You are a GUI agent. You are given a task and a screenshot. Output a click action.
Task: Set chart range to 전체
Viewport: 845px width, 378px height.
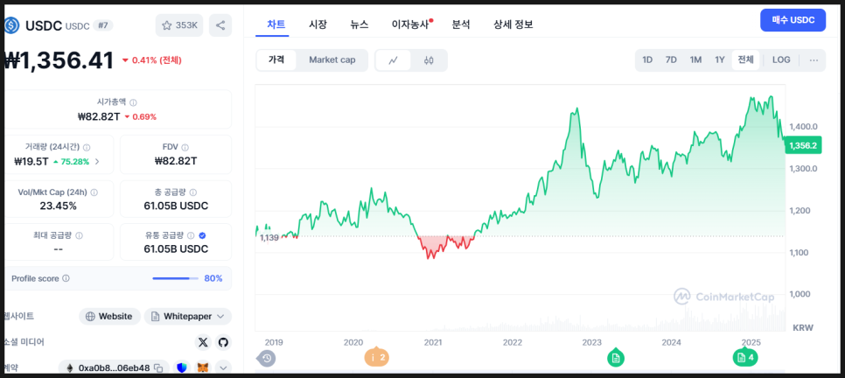coord(746,59)
